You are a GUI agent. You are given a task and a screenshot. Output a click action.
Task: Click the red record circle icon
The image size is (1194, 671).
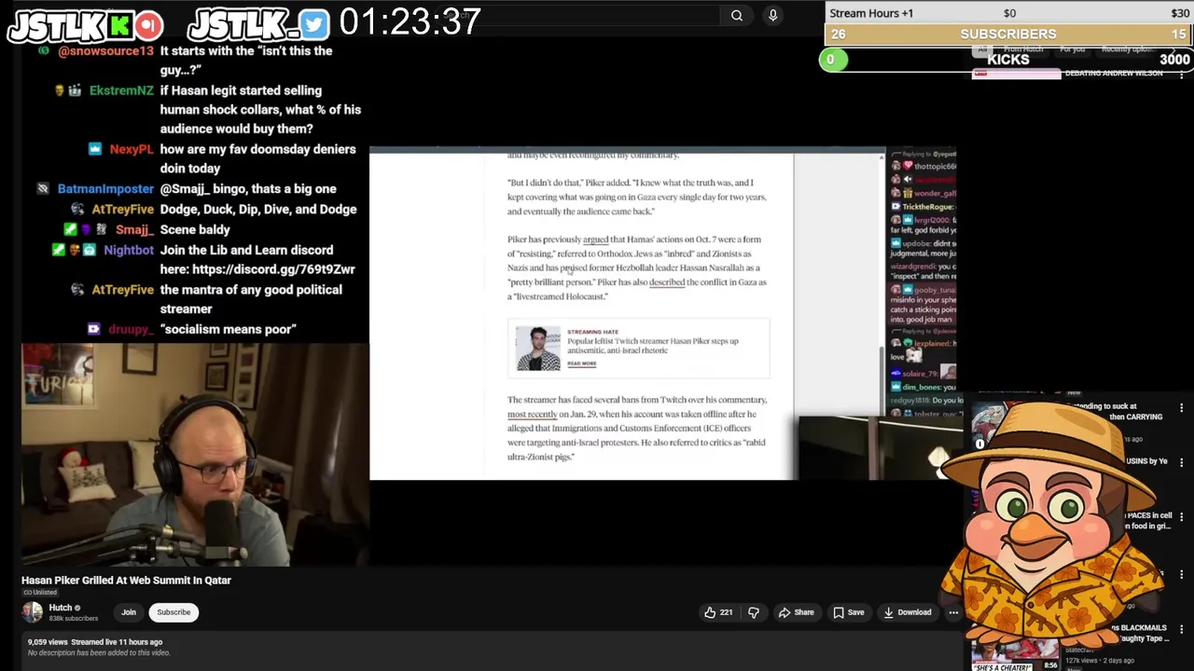click(148, 25)
